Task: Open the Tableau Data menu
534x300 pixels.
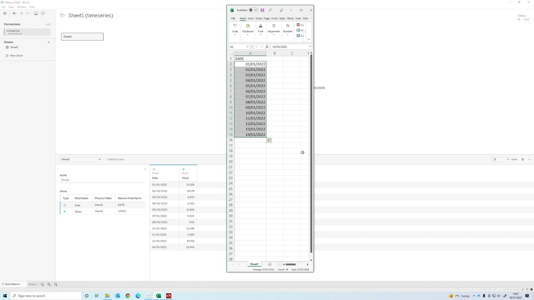Action: pyautogui.click(x=11, y=7)
